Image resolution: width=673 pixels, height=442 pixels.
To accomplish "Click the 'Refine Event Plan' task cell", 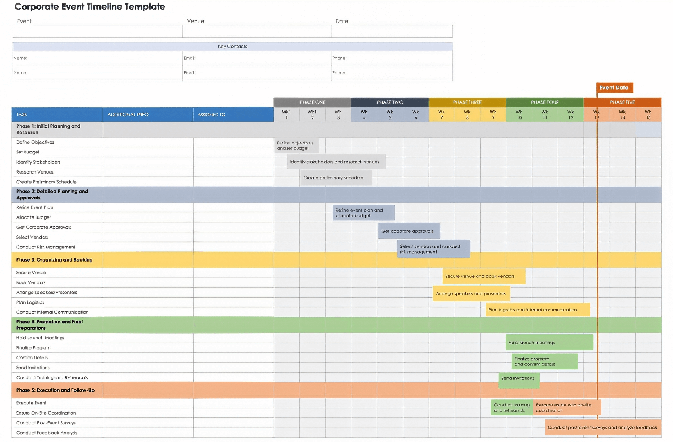I will (x=57, y=207).
